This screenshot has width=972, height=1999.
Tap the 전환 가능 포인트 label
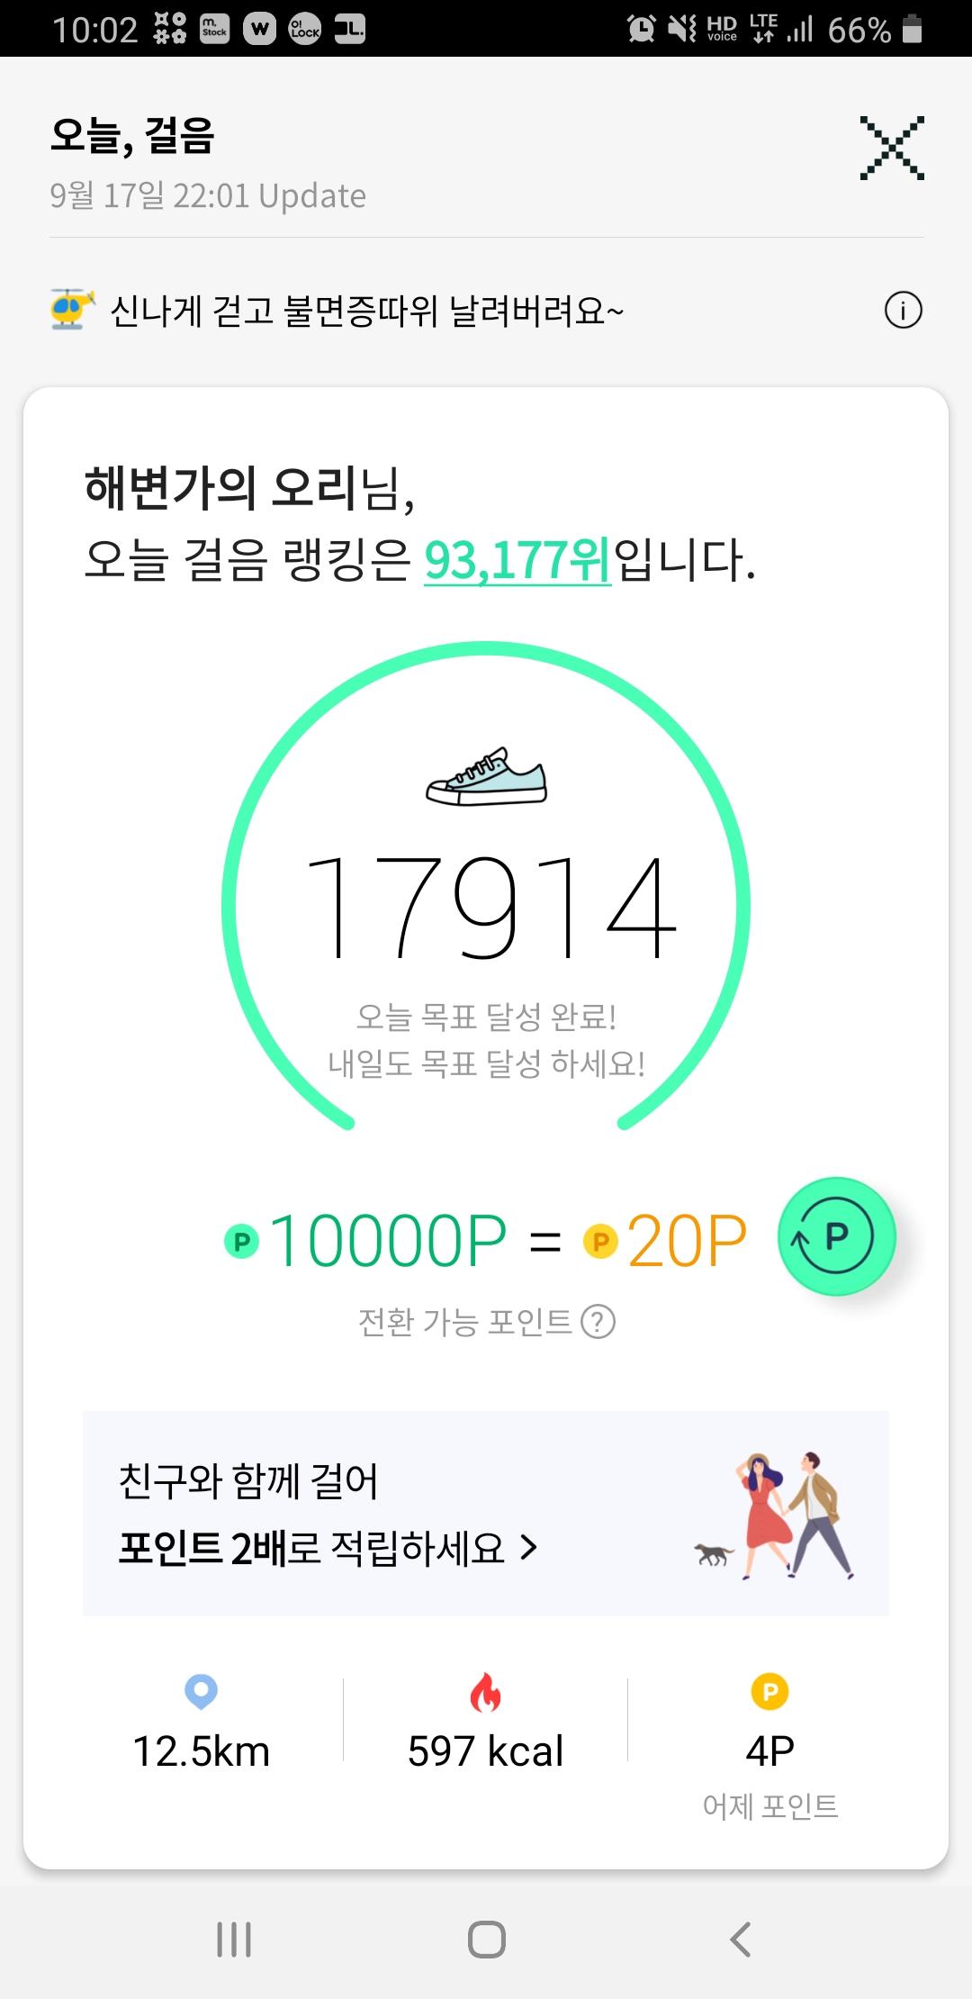tap(464, 1322)
